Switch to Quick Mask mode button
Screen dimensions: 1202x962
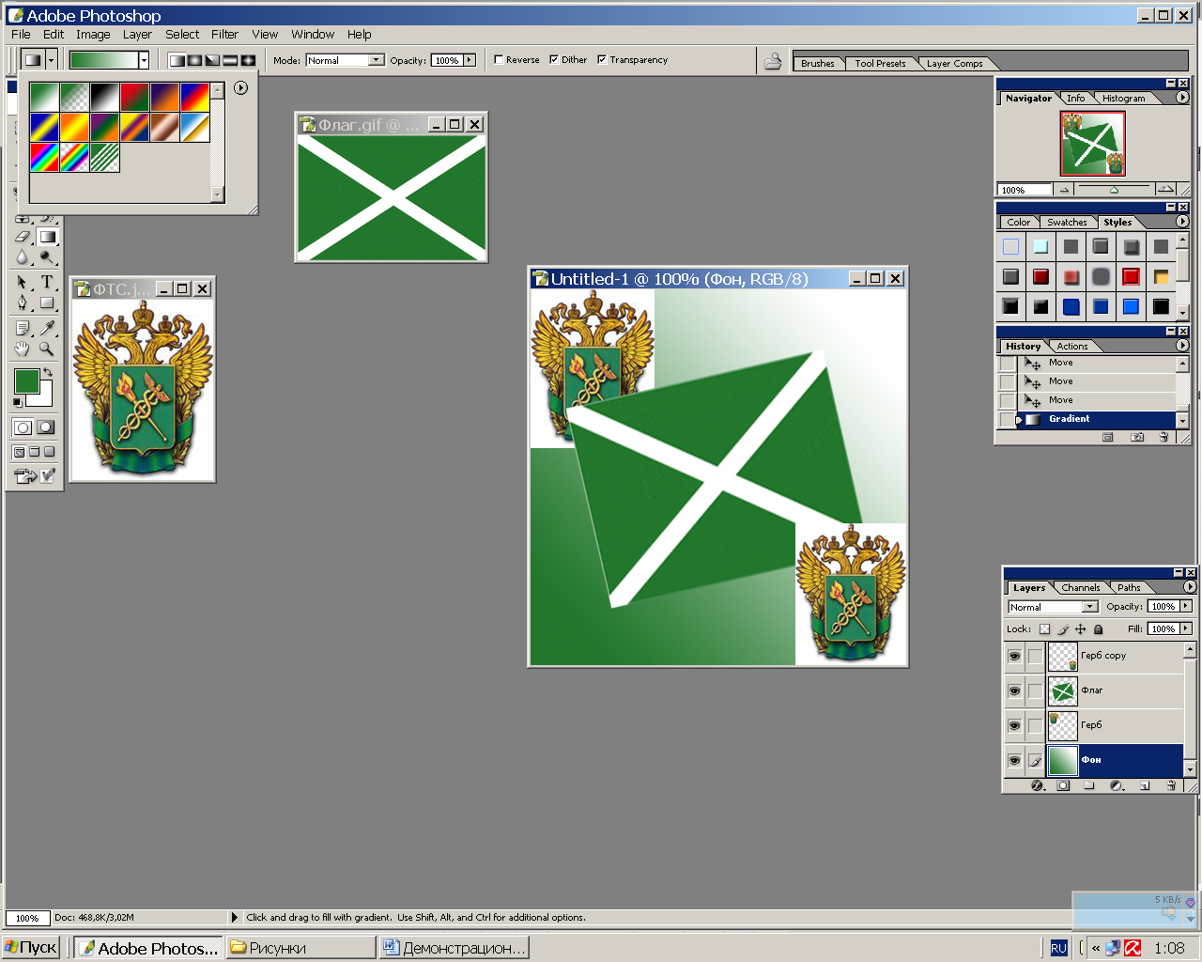click(45, 427)
